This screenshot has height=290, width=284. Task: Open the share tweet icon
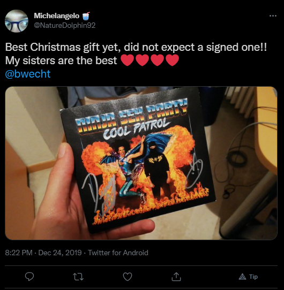point(176,277)
